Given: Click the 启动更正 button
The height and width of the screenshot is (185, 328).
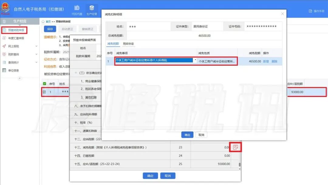Looking at the screenshot, I should click(67, 29).
